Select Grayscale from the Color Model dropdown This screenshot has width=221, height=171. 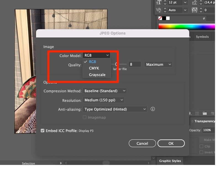[97, 75]
